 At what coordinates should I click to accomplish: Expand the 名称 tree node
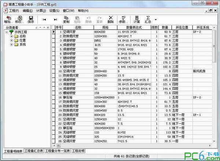click(12, 36)
